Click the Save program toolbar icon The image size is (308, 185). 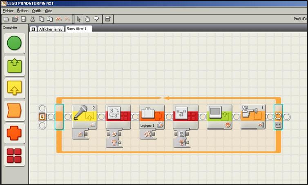24,19
